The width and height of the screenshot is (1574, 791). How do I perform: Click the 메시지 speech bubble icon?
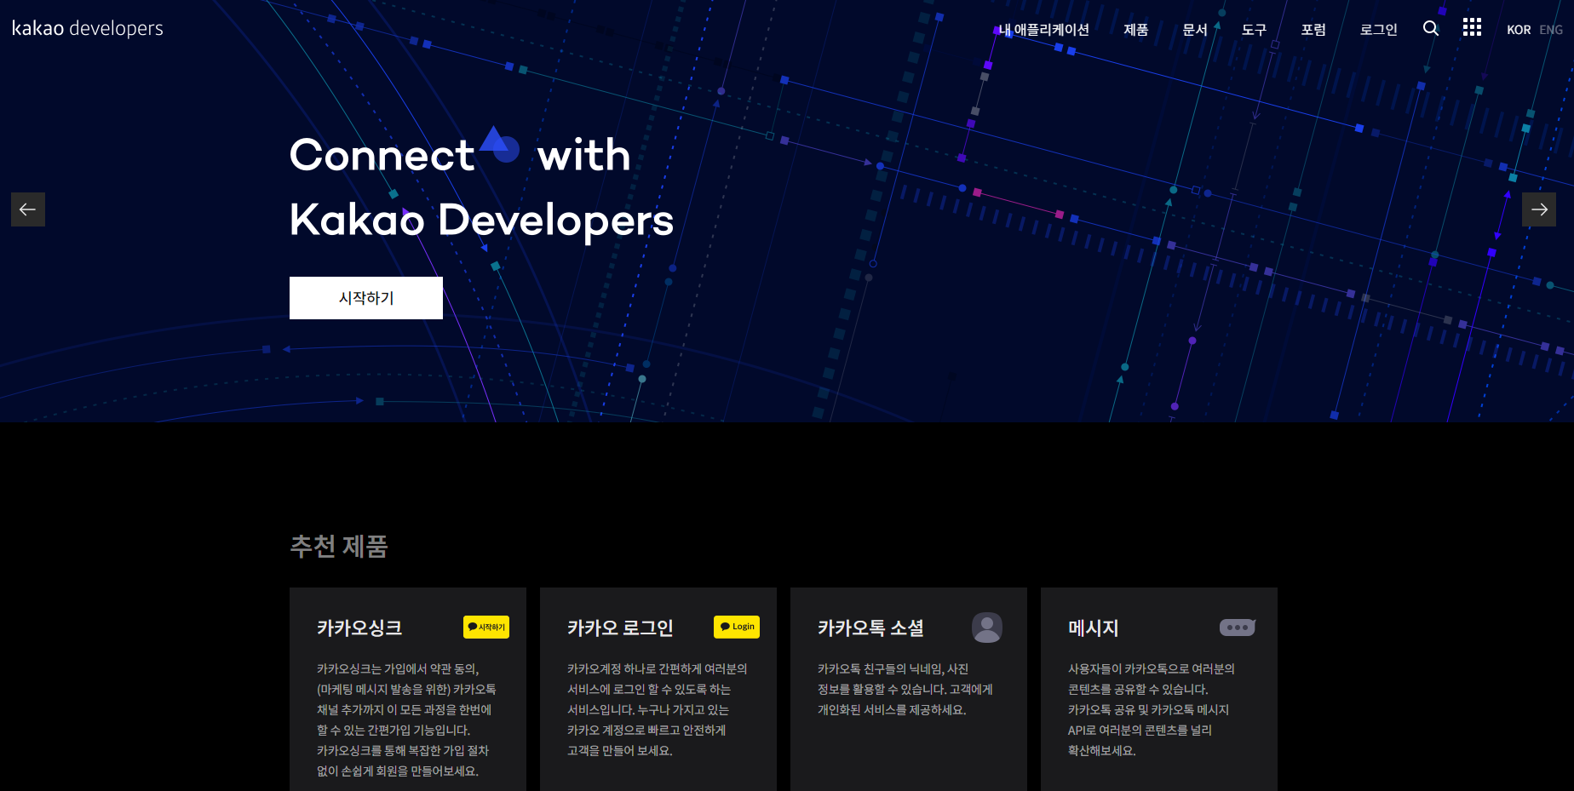coord(1238,628)
